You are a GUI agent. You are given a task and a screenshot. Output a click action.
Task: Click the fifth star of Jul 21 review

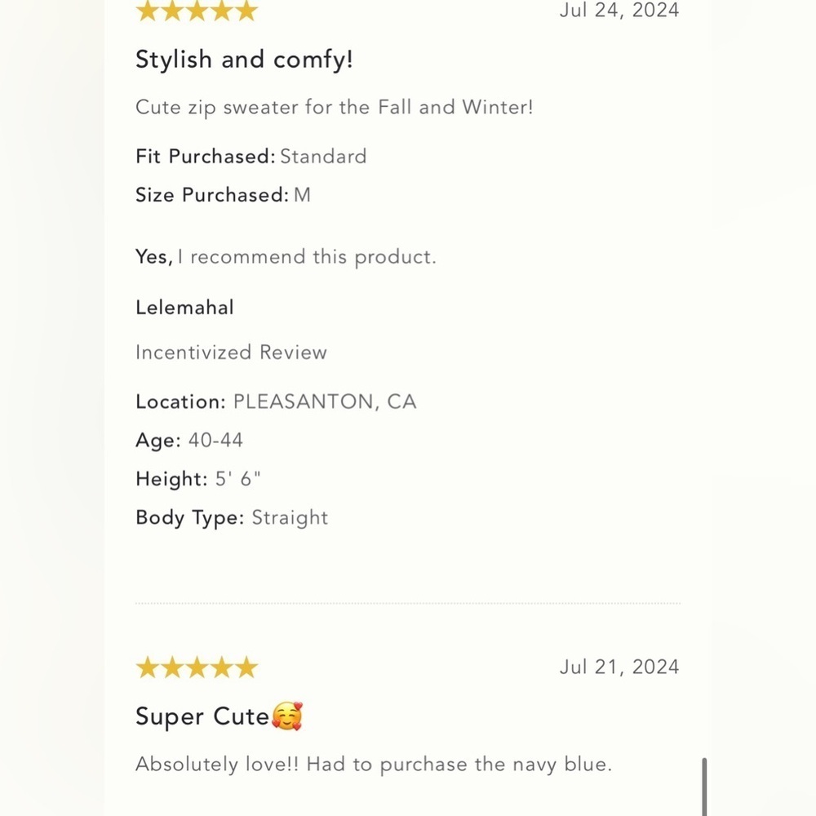coord(246,667)
